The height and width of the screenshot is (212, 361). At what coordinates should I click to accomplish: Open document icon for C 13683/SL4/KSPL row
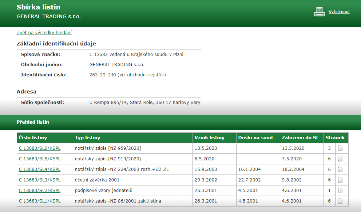(x=340, y=169)
